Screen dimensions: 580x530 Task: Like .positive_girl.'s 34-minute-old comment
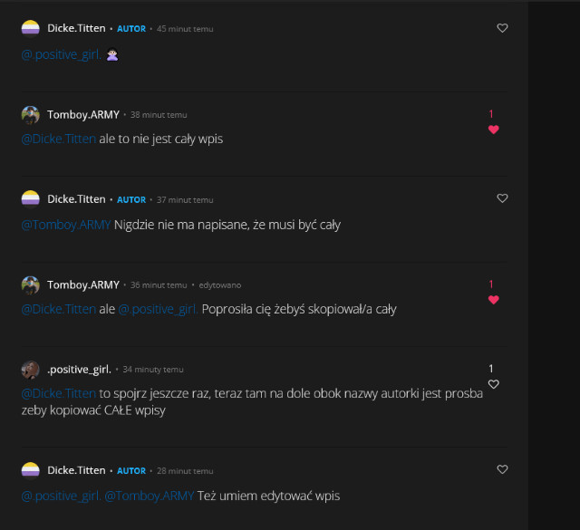click(494, 384)
